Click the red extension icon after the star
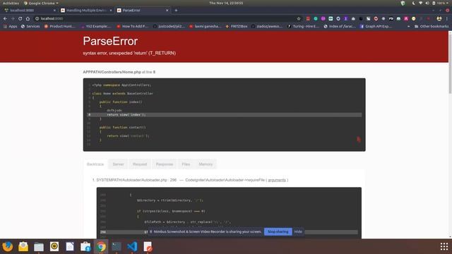 (x=308, y=18)
